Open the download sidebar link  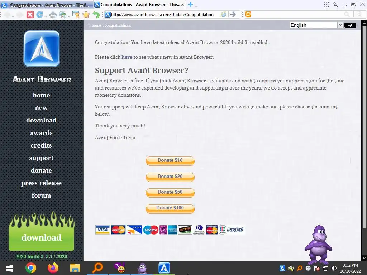[42, 120]
